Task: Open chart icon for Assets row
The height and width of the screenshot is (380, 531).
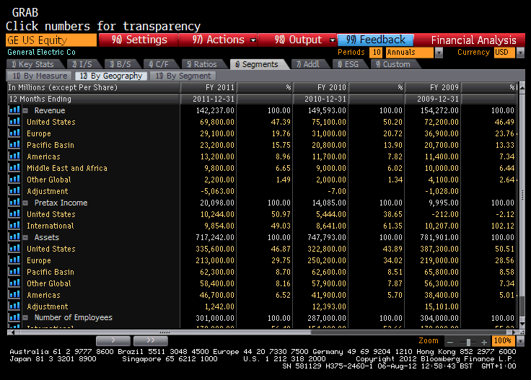Action: [x=14, y=237]
